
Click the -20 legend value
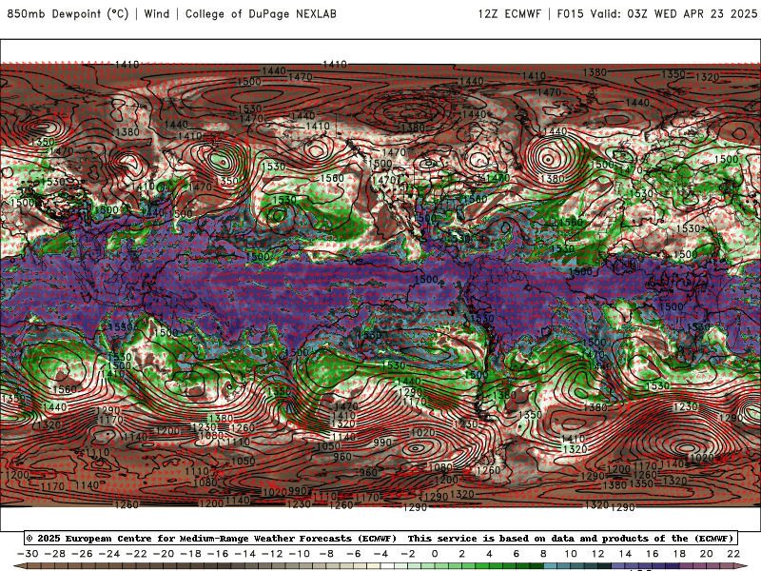click(163, 554)
